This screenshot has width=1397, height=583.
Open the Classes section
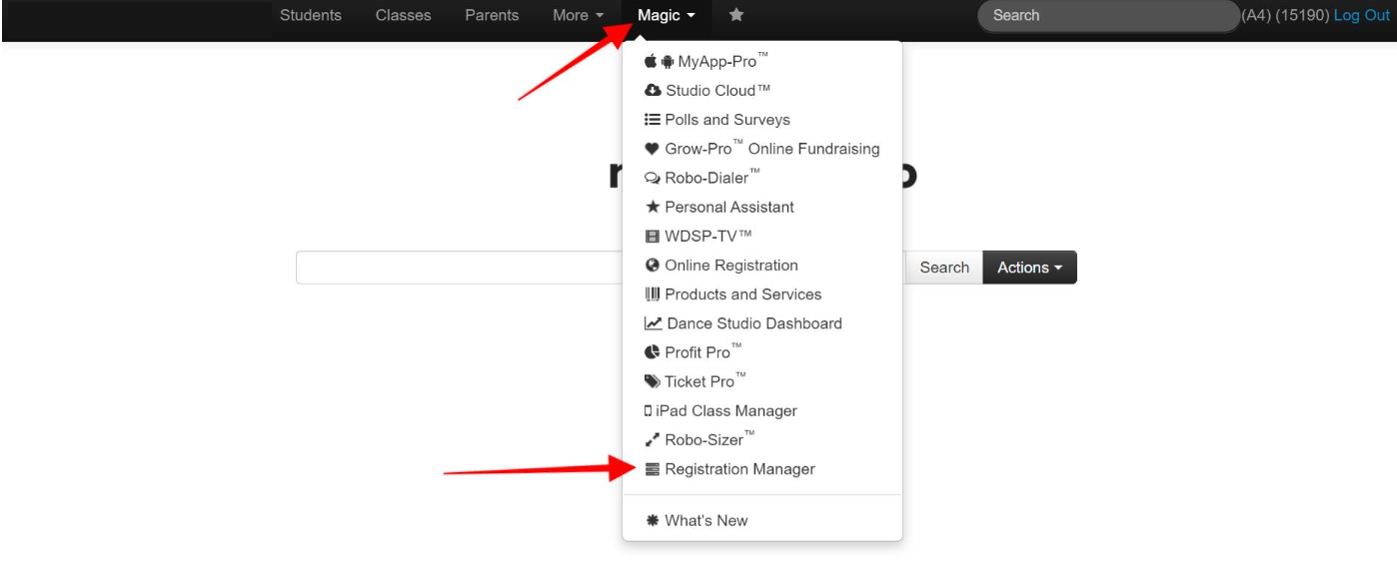pyautogui.click(x=404, y=15)
